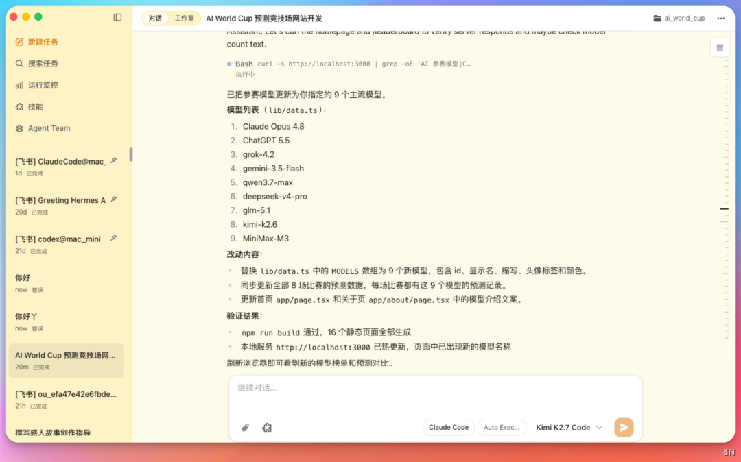Click the app/about/page.tsx code text

click(x=409, y=300)
